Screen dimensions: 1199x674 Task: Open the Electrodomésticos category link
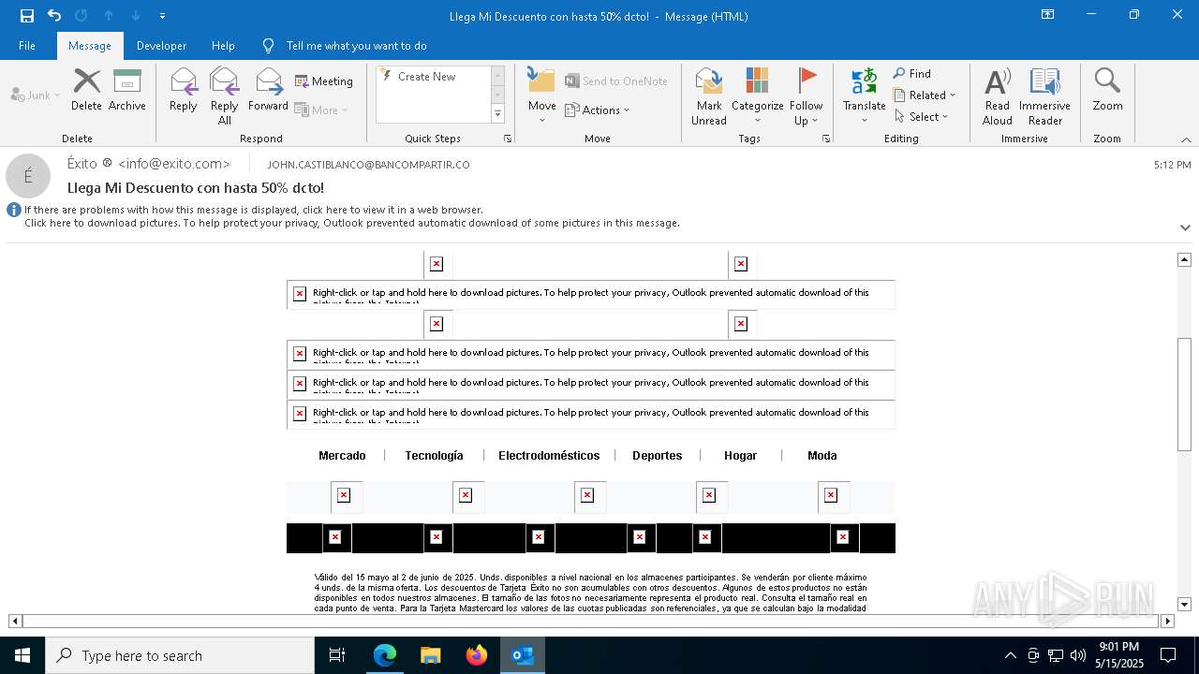[x=549, y=455]
